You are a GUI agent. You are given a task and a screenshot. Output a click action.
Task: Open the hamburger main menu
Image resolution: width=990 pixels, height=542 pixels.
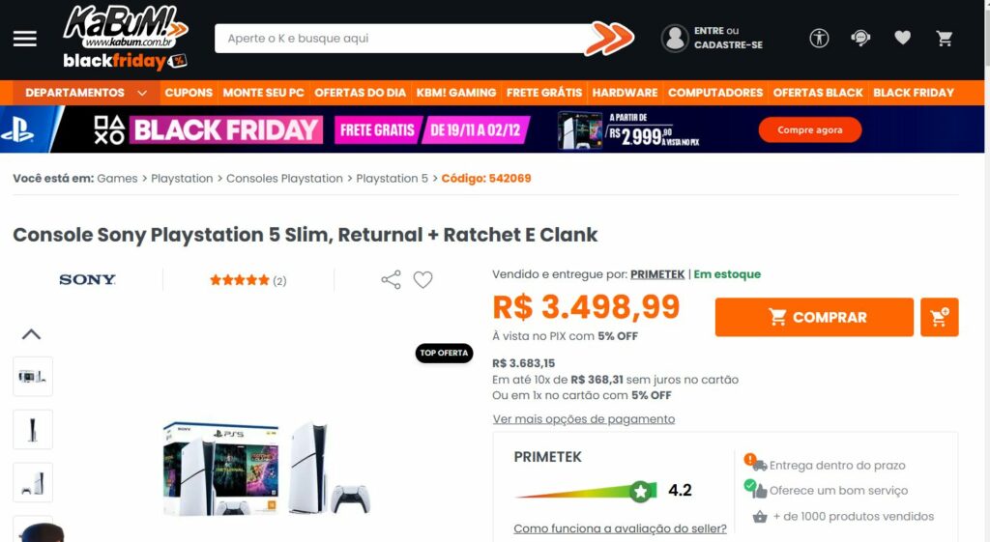coord(25,39)
